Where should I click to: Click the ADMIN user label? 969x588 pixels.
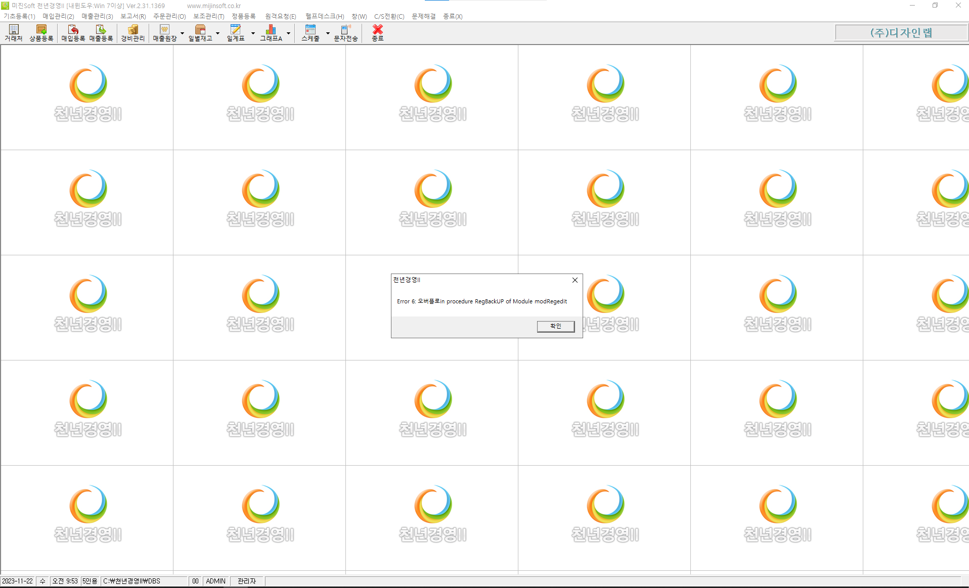216,581
